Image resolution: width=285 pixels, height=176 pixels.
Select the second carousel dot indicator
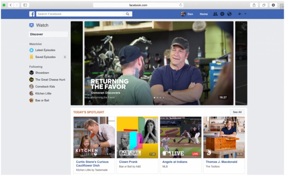tap(157, 98)
